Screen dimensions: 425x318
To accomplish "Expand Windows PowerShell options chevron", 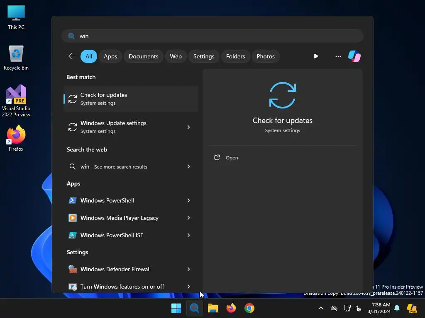I will point(189,200).
